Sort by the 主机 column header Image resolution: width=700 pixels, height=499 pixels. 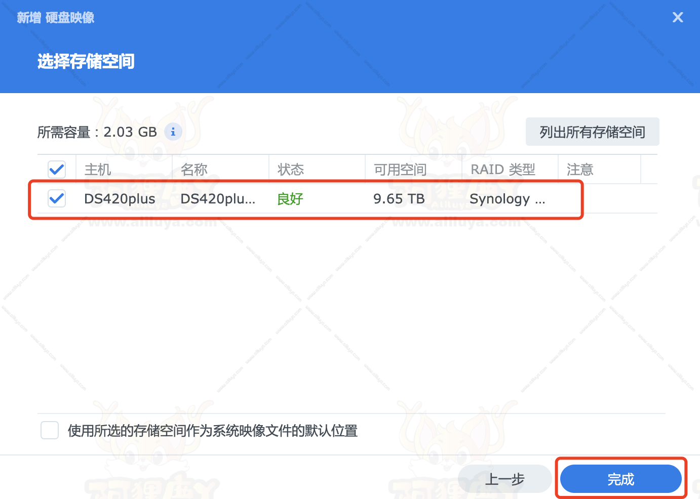click(x=124, y=169)
